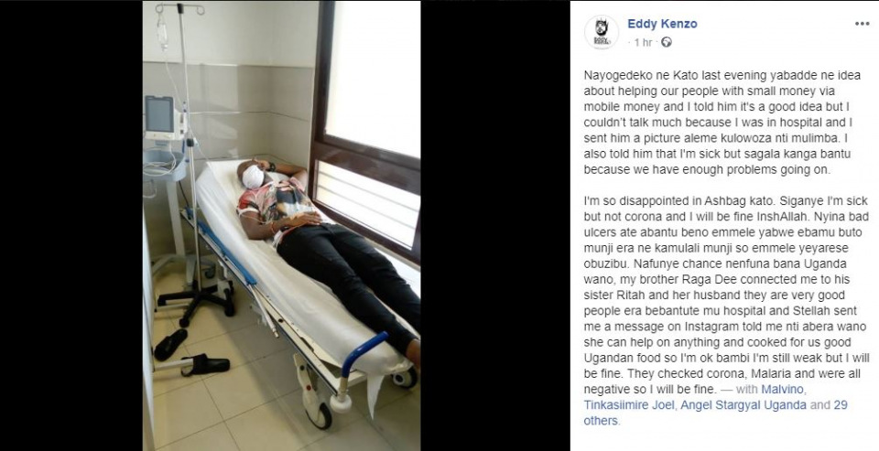Open the '1 hr' post timestamp
Viewport: 879px width, 451px height.
[644, 43]
